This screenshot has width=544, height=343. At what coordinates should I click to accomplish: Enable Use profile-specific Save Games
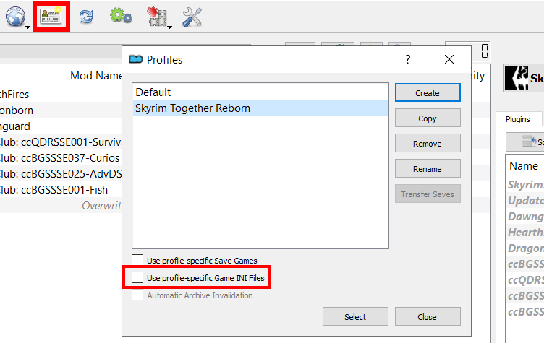[137, 260]
